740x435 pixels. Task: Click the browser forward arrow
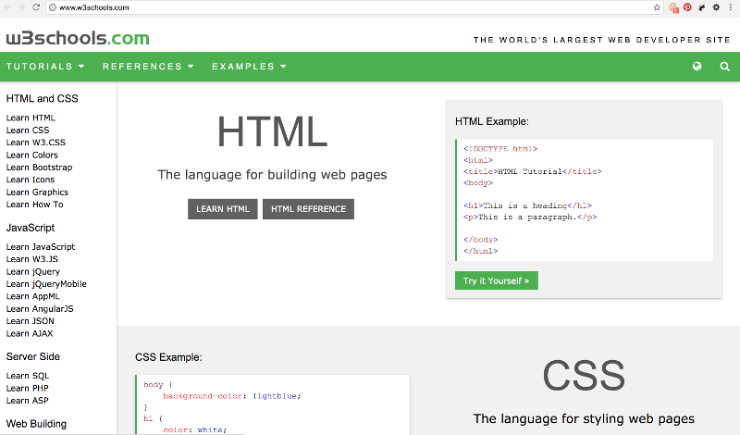(21, 7)
